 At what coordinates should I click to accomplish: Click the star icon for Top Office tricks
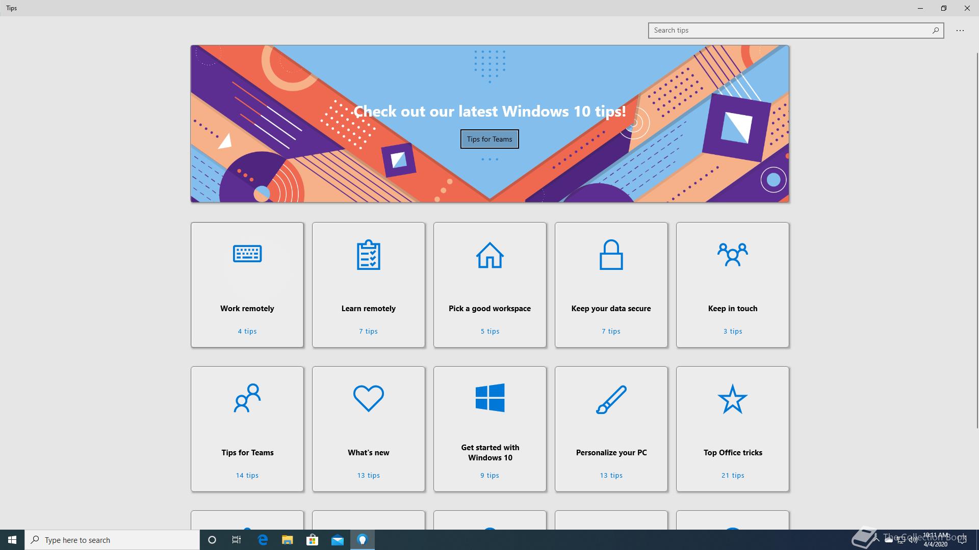(732, 399)
